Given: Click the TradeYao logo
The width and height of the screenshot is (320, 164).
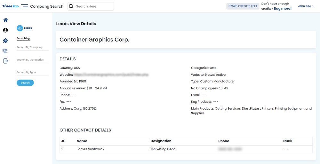Looking at the screenshot, I should click(11, 6).
